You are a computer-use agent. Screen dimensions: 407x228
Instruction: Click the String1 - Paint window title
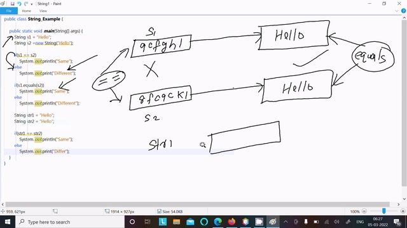50,4
